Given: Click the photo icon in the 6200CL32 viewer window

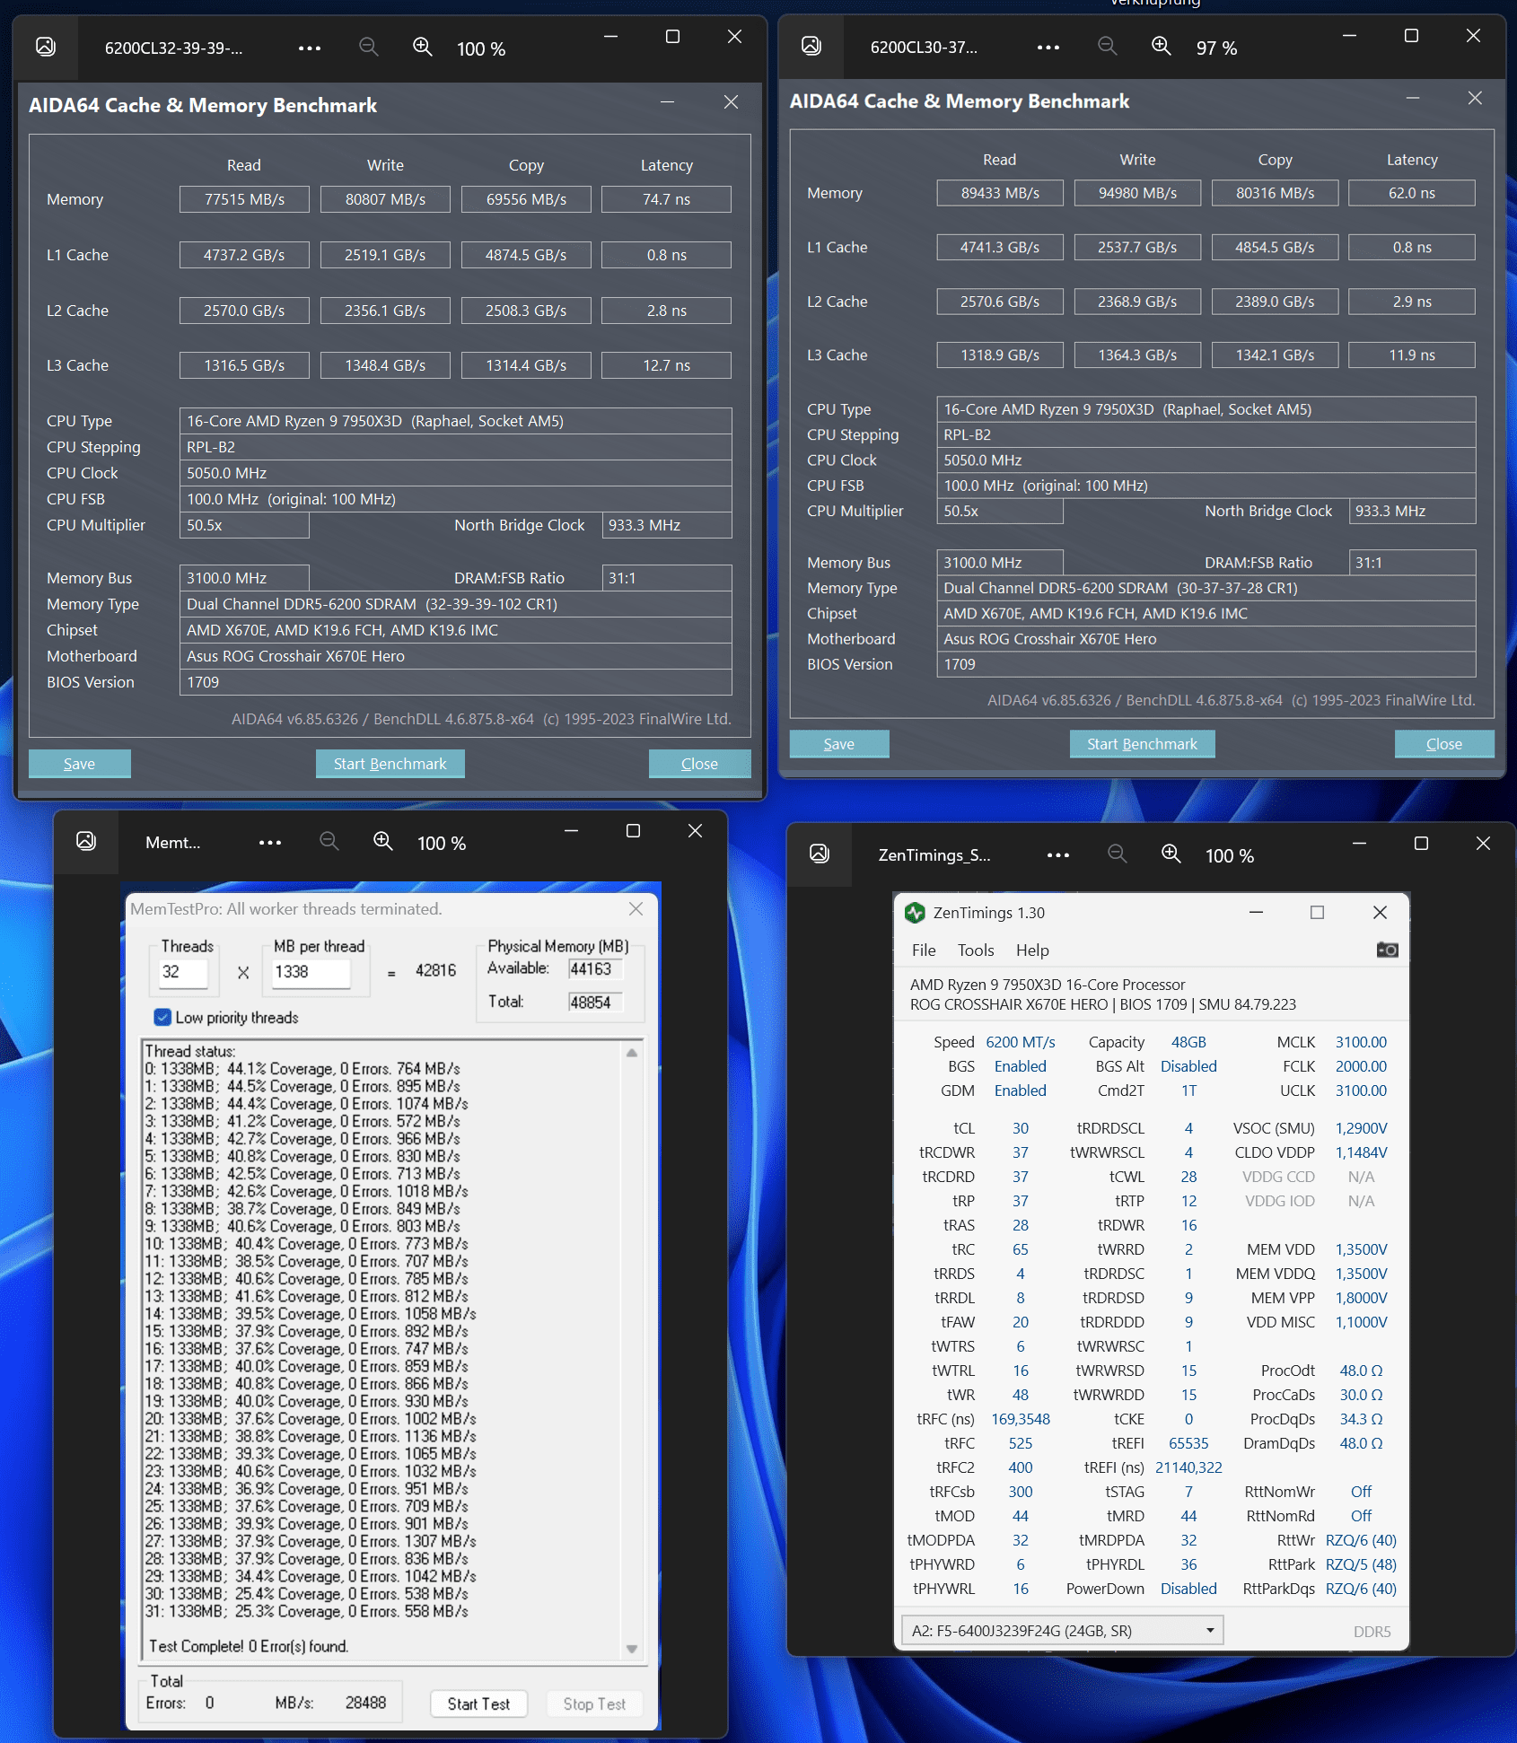Looking at the screenshot, I should (x=46, y=47).
